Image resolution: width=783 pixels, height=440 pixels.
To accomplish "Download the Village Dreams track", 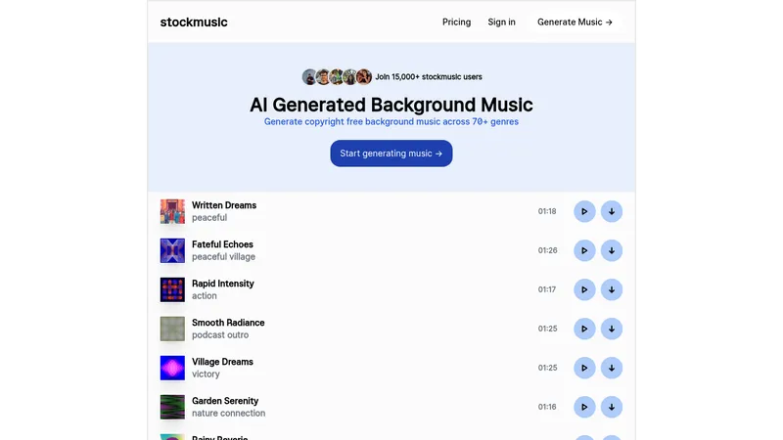I will (x=611, y=369).
